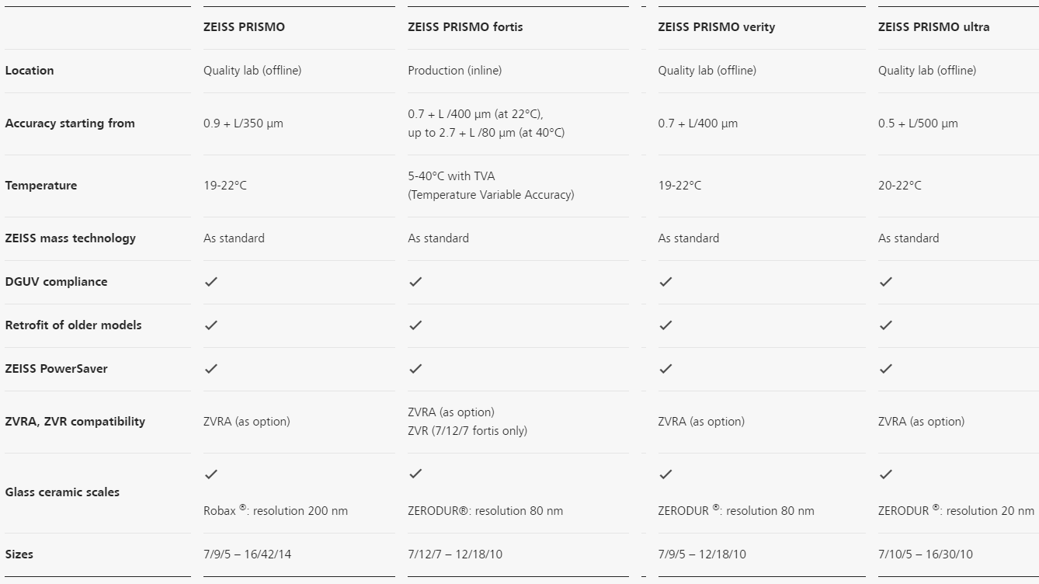Click the "Glass ceramic scales" row label
This screenshot has width=1039, height=584.
point(62,492)
